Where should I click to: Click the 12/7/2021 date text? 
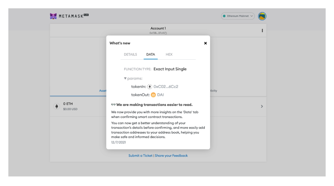(119, 142)
